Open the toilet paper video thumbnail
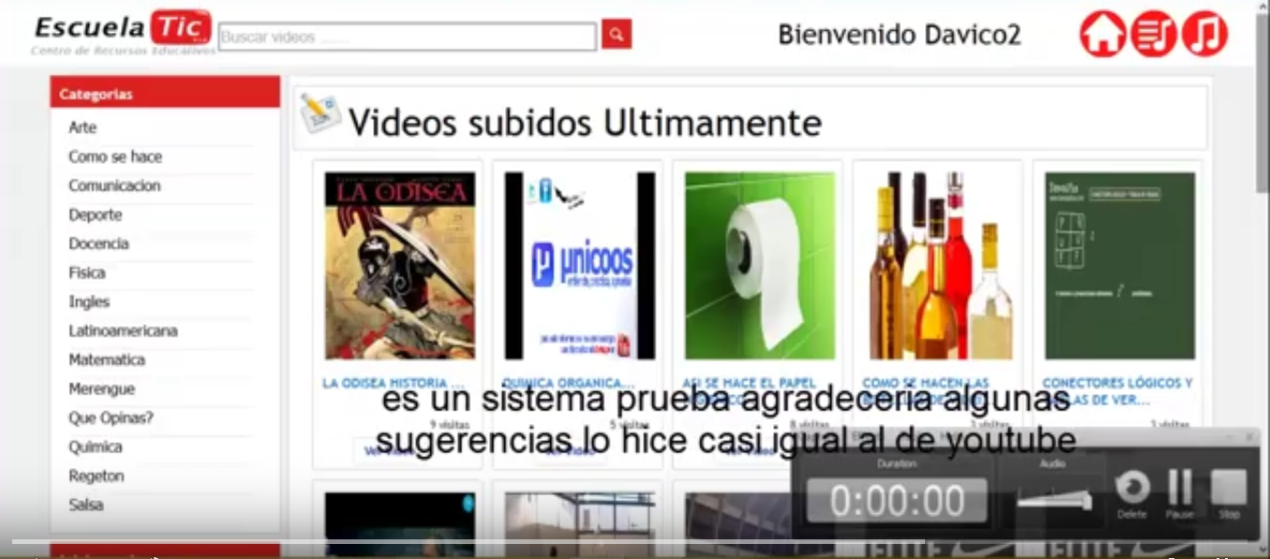Screen dimensions: 1270x559 pos(759,265)
